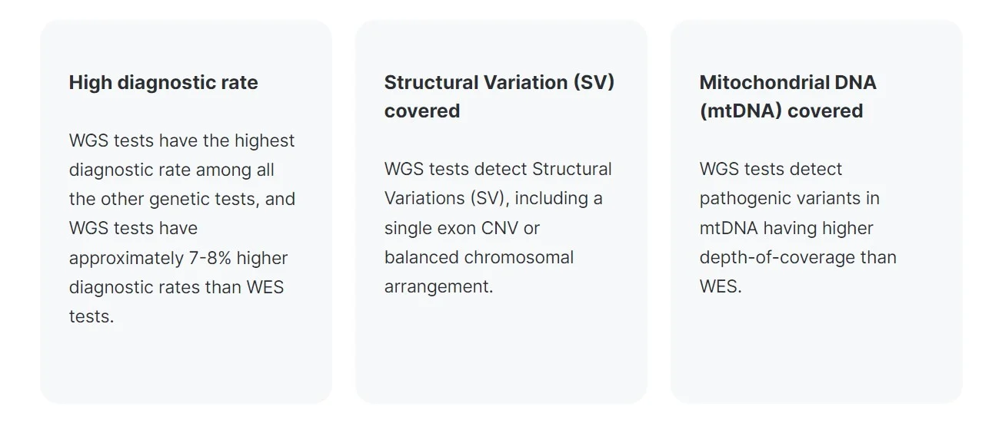The width and height of the screenshot is (1002, 423).
Task: Click the "pathogenic variants in" text line
Action: (789, 199)
